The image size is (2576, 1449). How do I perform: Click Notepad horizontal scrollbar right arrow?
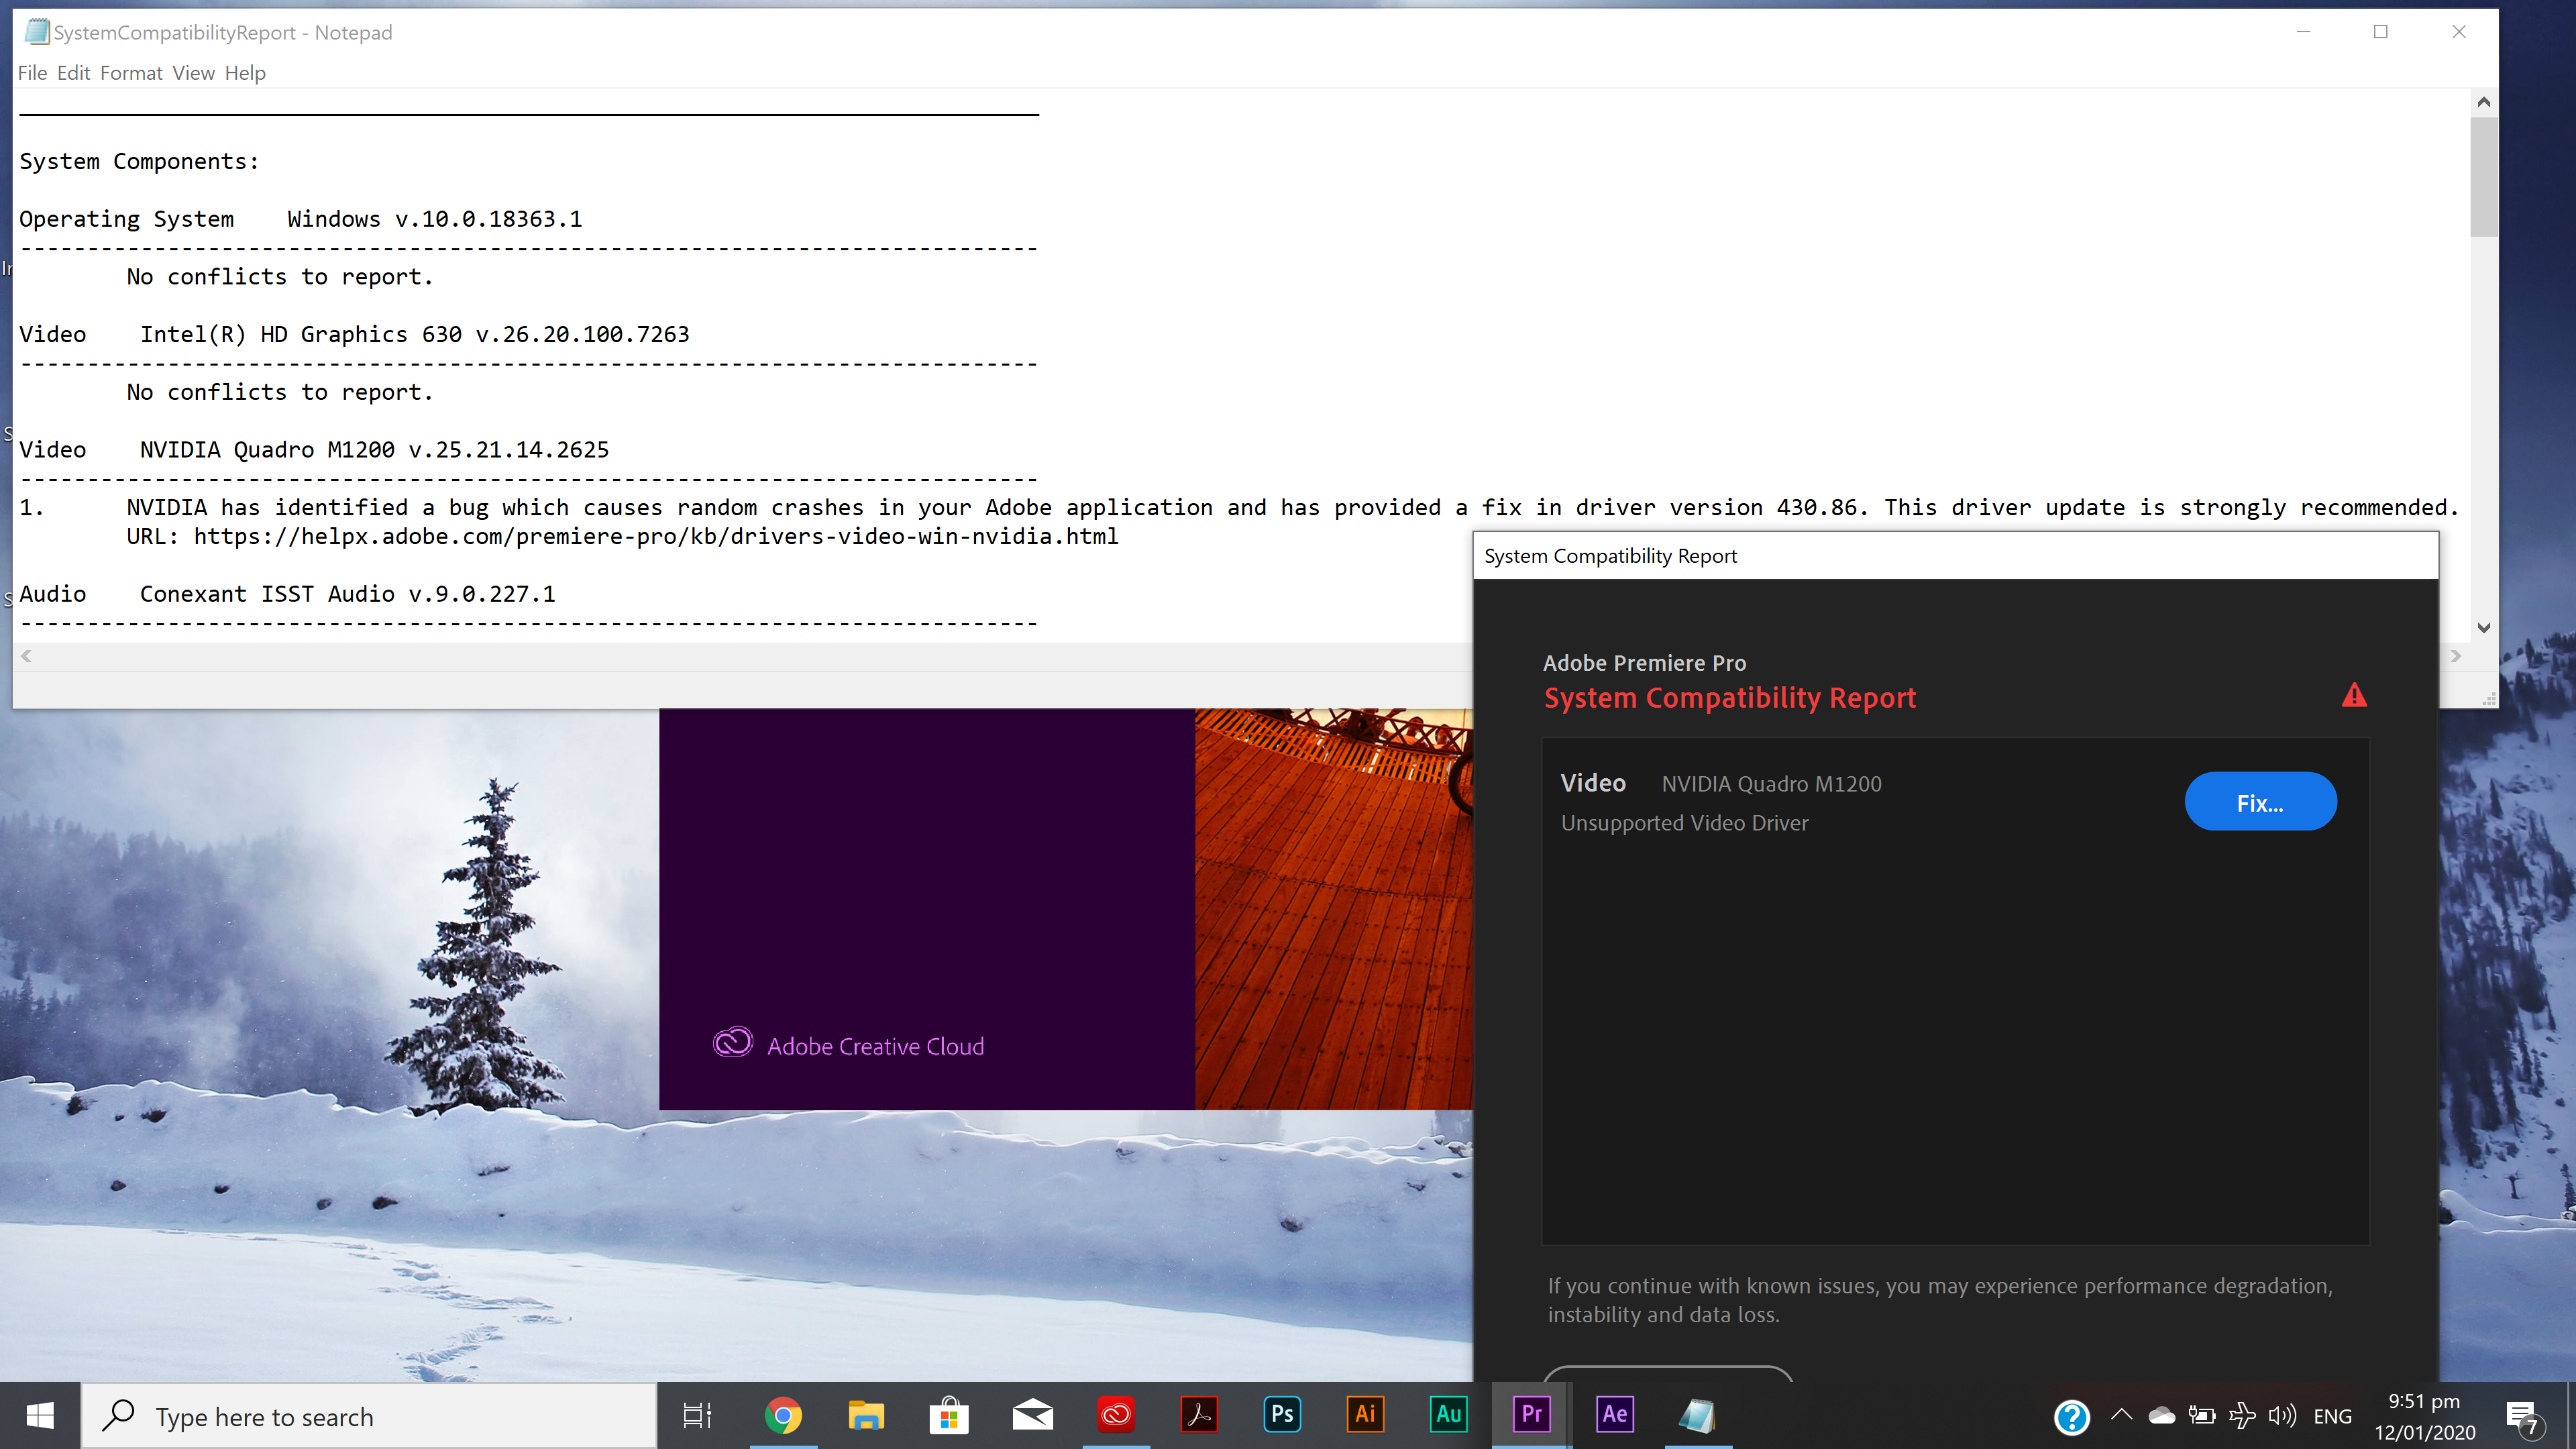click(2455, 656)
